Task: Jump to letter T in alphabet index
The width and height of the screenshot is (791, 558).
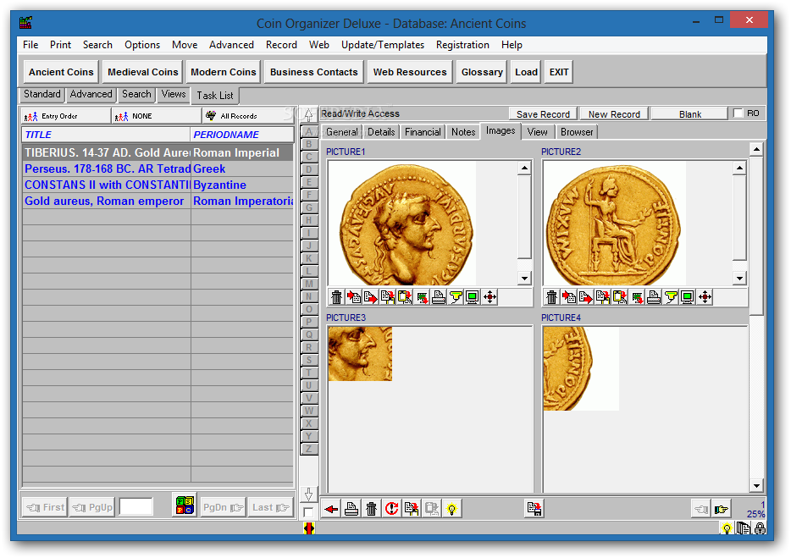Action: 309,373
